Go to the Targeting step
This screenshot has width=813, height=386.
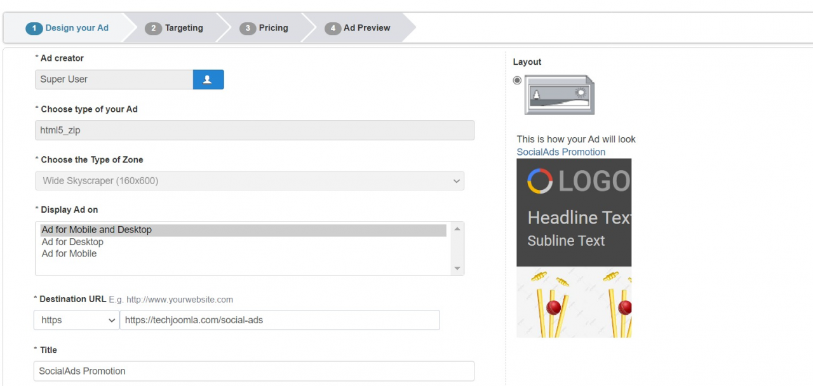[174, 28]
